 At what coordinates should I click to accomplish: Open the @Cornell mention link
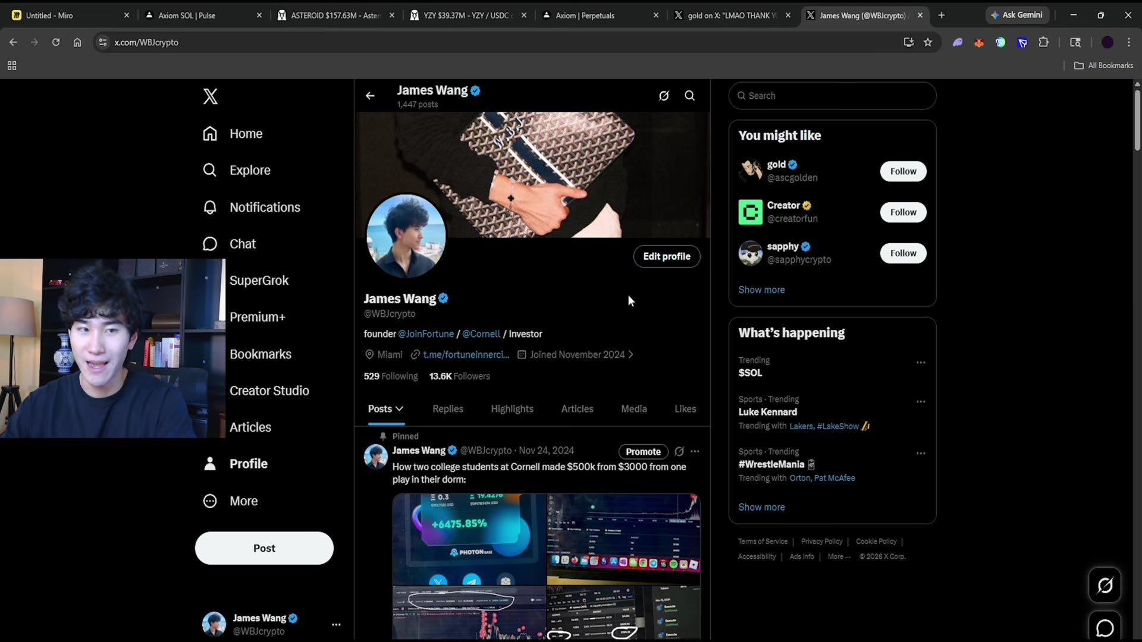click(x=481, y=334)
